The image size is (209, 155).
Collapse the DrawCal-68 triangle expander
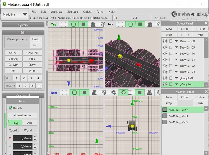[176, 41]
